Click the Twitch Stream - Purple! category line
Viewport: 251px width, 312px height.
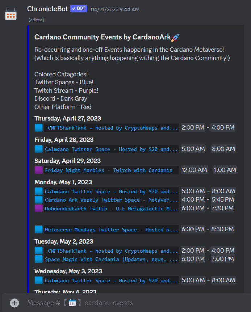(66, 90)
